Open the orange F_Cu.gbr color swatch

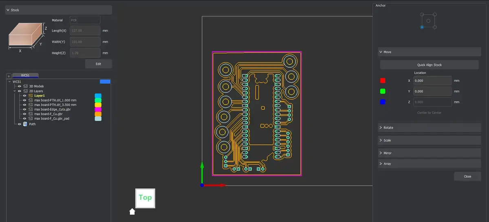(98, 114)
